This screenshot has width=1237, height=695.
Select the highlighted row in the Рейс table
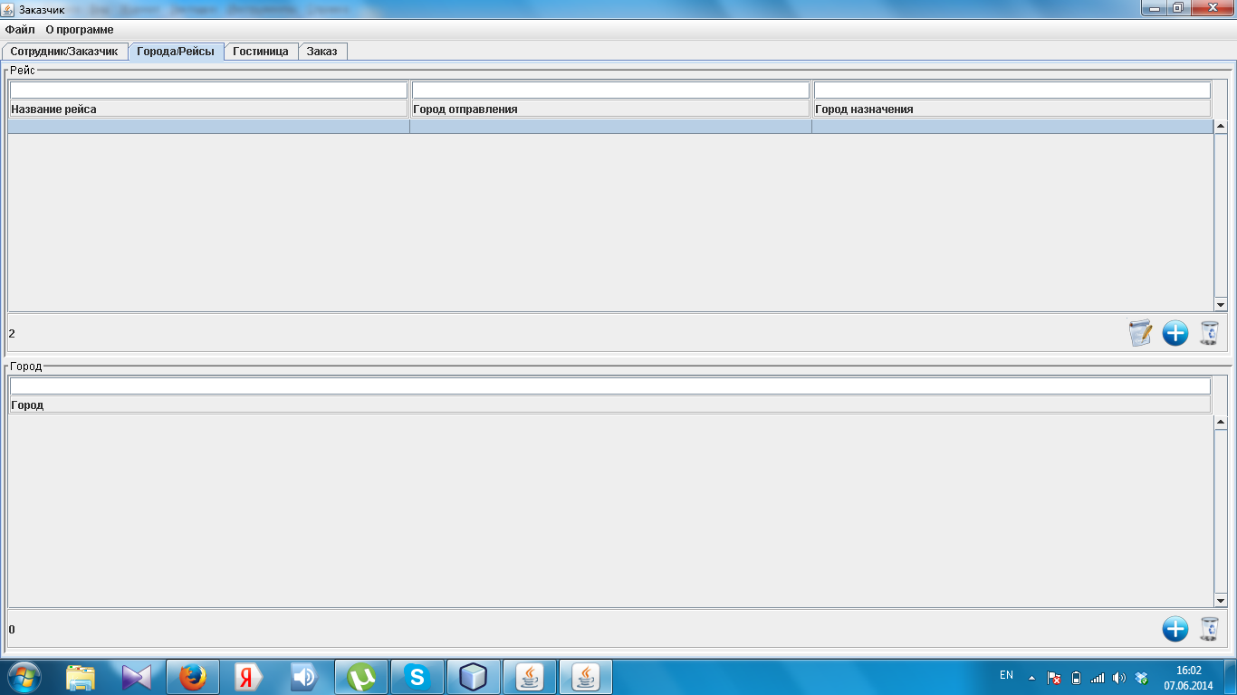click(x=610, y=127)
